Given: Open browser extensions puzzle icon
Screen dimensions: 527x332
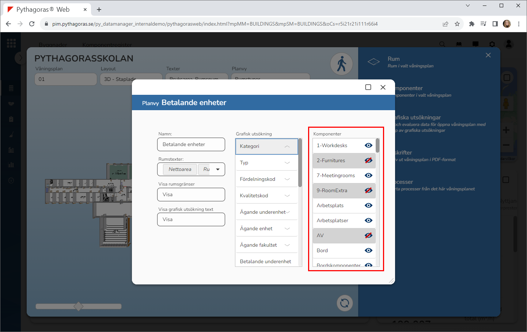Looking at the screenshot, I should tap(471, 24).
